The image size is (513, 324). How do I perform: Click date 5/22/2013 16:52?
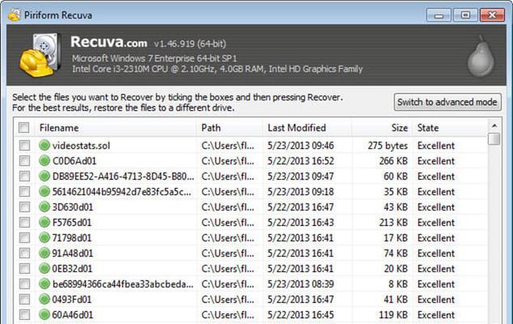tap(300, 161)
